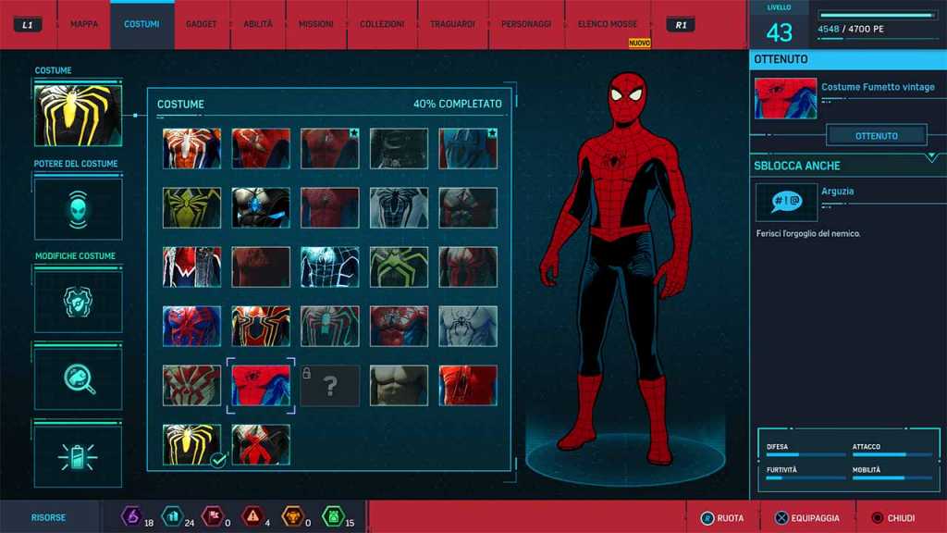Select the shield costume modification slot
The height and width of the screenshot is (533, 947).
pos(78,302)
